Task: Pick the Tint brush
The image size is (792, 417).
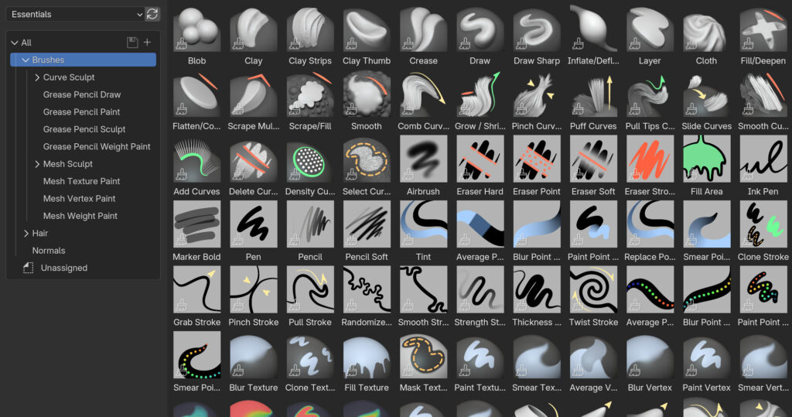Action: pos(423,225)
